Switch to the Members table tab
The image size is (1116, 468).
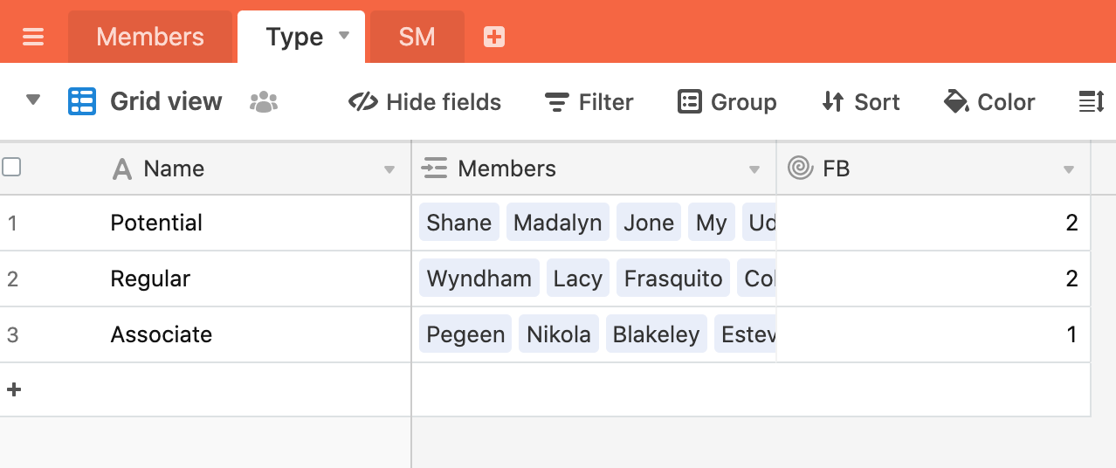[150, 37]
